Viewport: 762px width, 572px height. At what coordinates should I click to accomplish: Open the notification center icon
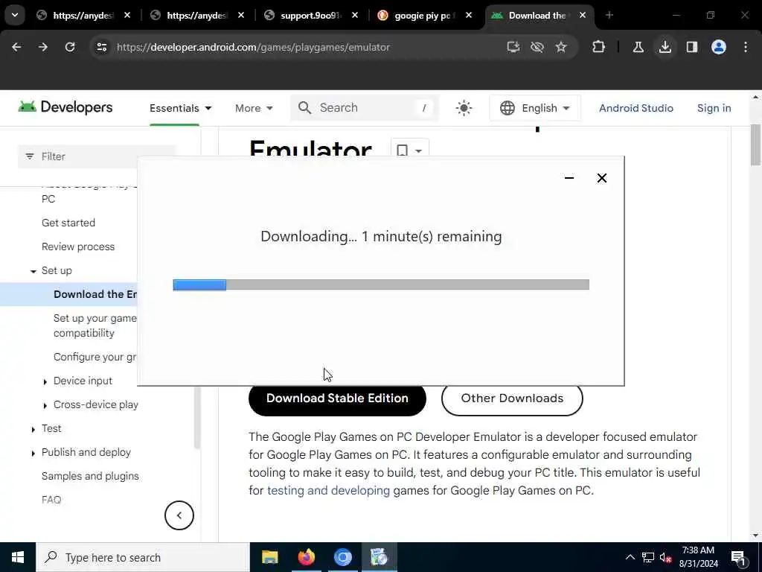[x=739, y=558]
